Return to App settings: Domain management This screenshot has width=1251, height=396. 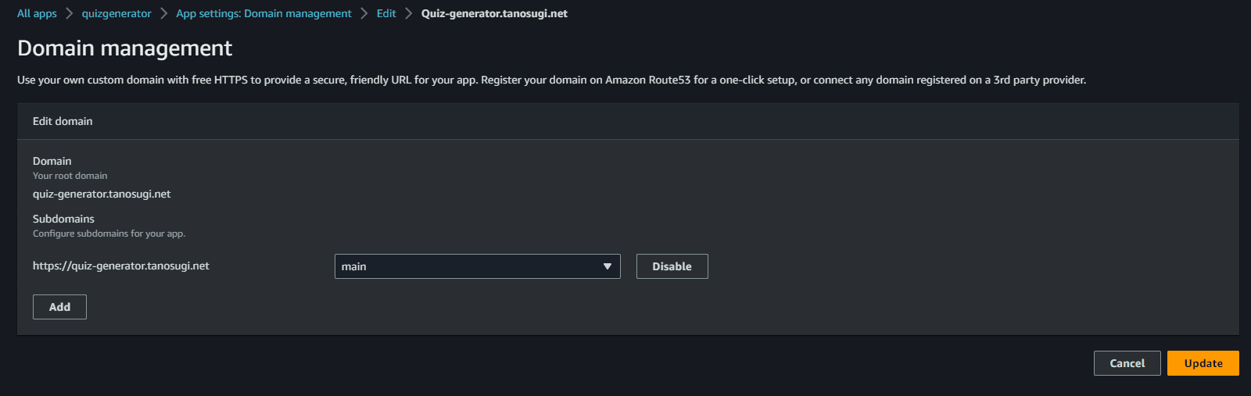click(x=263, y=13)
